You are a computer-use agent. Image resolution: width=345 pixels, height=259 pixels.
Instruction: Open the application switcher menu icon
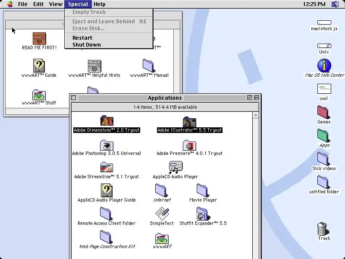[336, 4]
